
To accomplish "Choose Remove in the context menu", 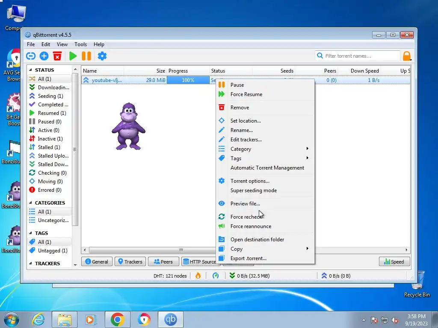I will 265,107.
